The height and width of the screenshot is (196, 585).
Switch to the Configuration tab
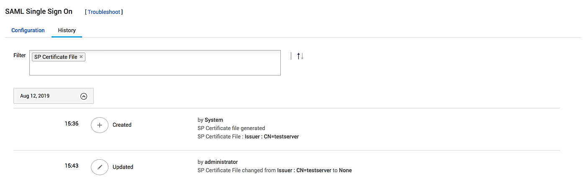pyautogui.click(x=28, y=30)
